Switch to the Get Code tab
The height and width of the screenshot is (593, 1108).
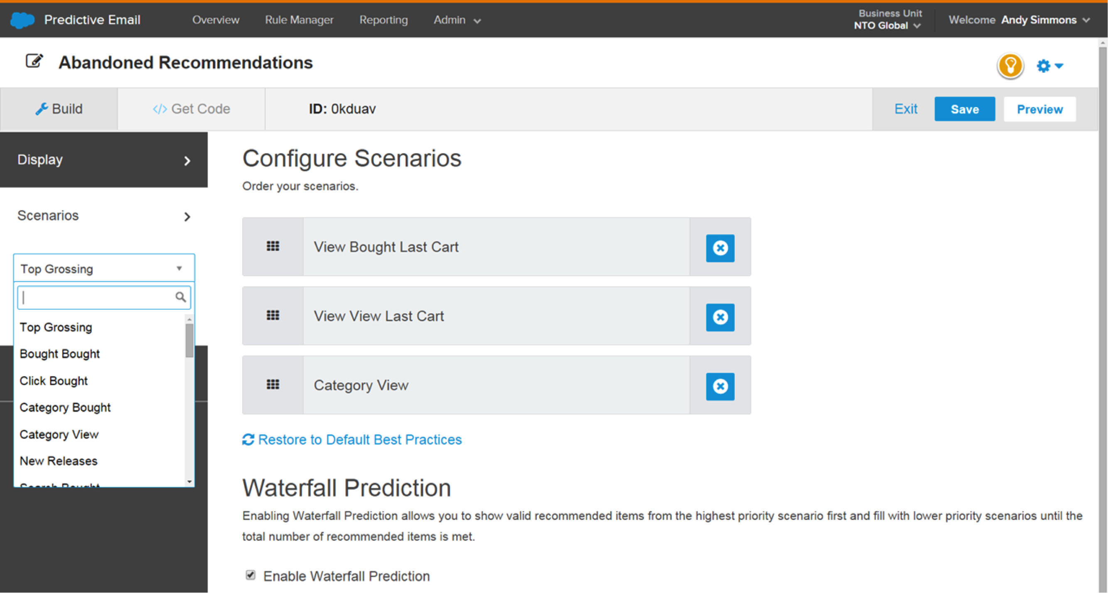pyautogui.click(x=192, y=109)
